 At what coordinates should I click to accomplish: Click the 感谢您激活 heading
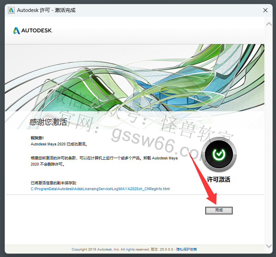click(48, 122)
